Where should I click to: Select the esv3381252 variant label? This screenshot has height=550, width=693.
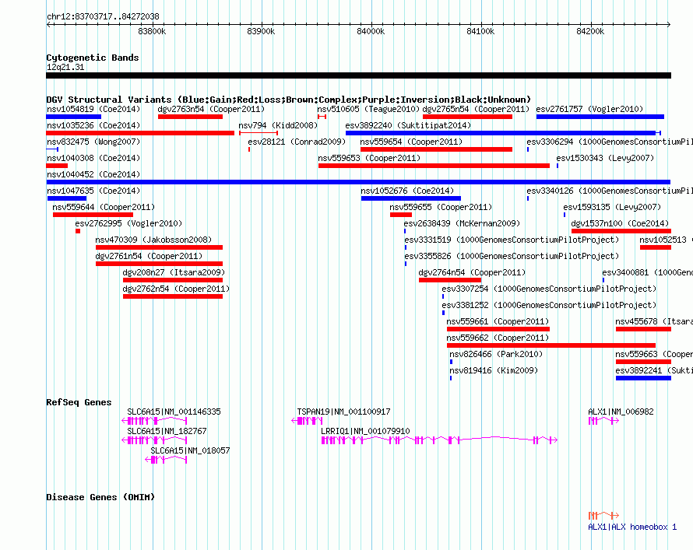pyautogui.click(x=549, y=305)
